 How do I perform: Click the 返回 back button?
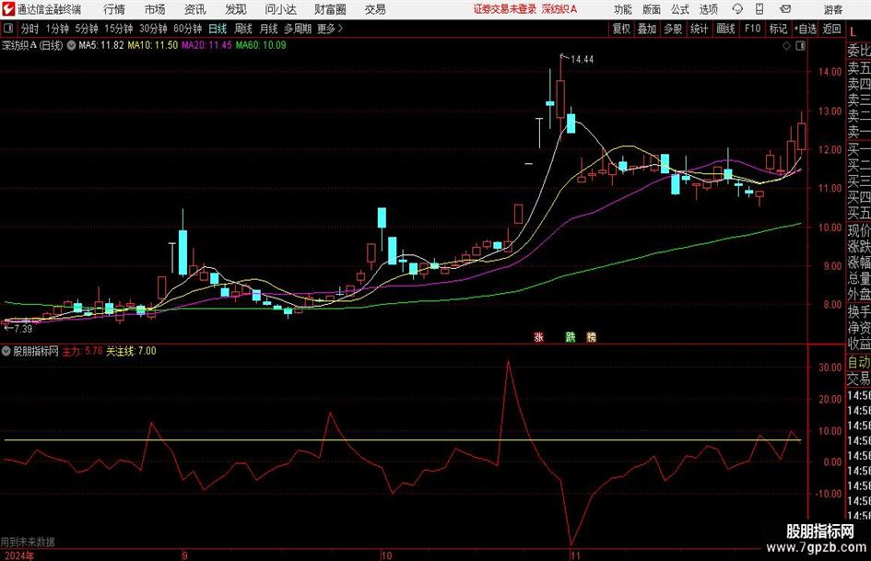(831, 29)
